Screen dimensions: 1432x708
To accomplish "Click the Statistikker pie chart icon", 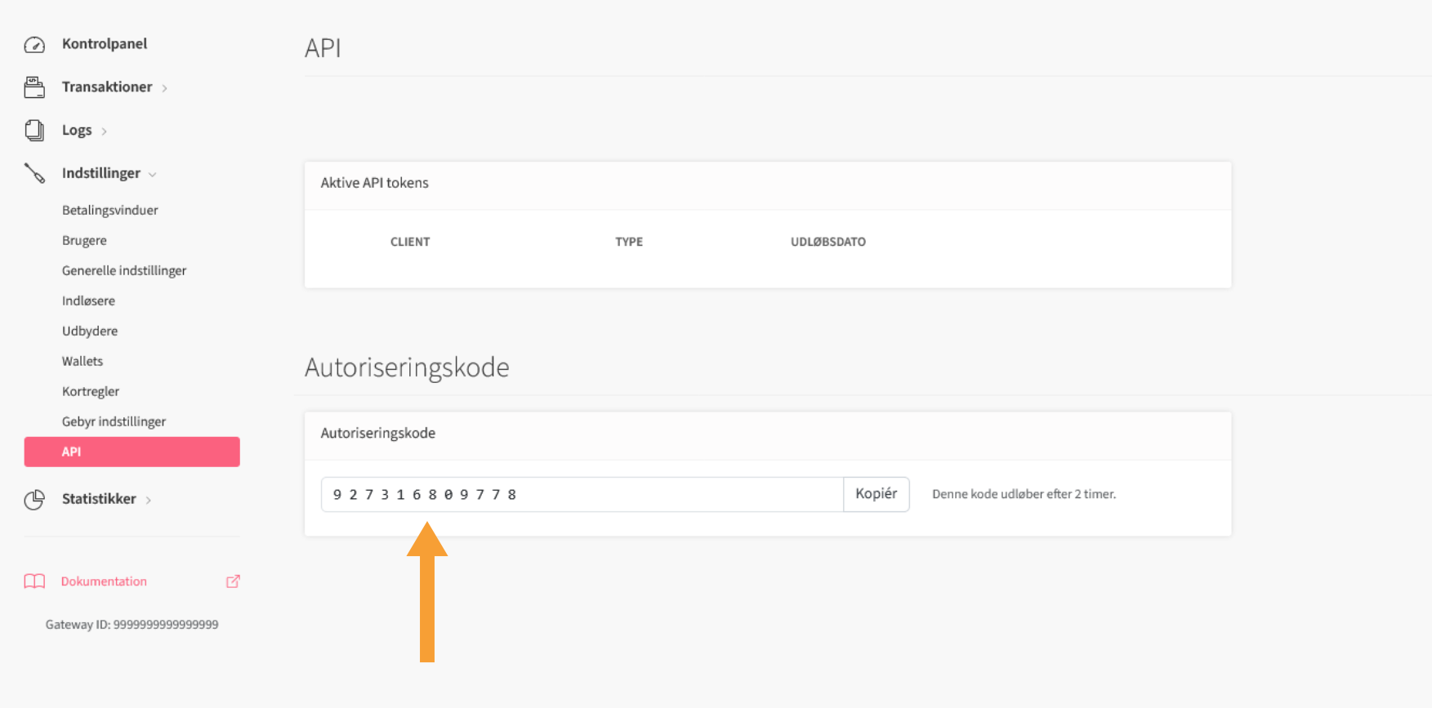I will point(34,500).
